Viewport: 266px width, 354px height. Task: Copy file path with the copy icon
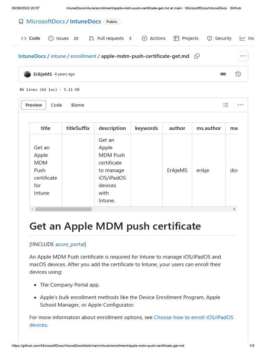point(197,56)
